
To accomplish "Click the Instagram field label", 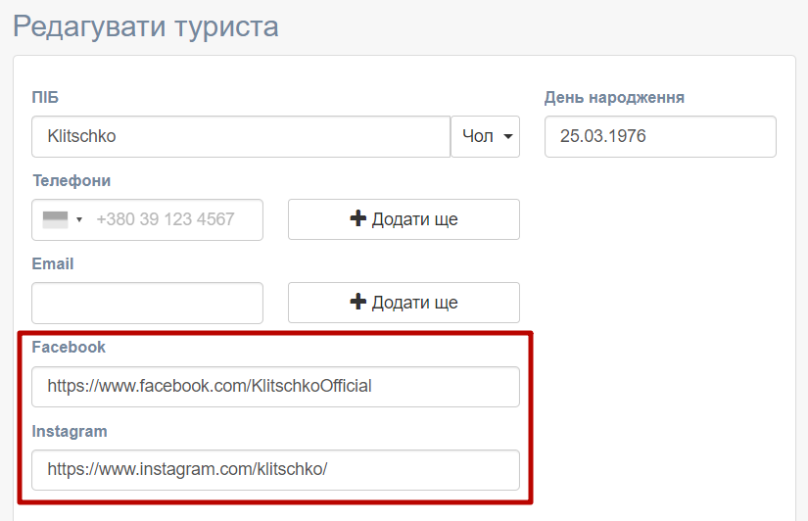I will click(x=70, y=431).
